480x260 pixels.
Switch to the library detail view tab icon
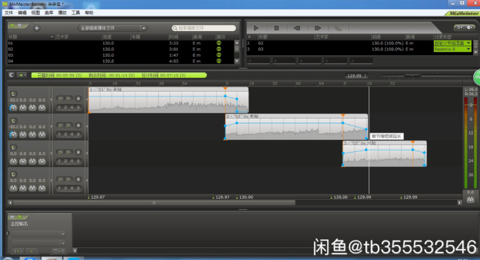point(19,26)
